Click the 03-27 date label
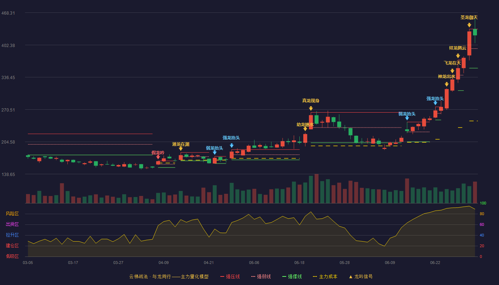Image resolution: width=499 pixels, height=285 pixels. (x=118, y=263)
